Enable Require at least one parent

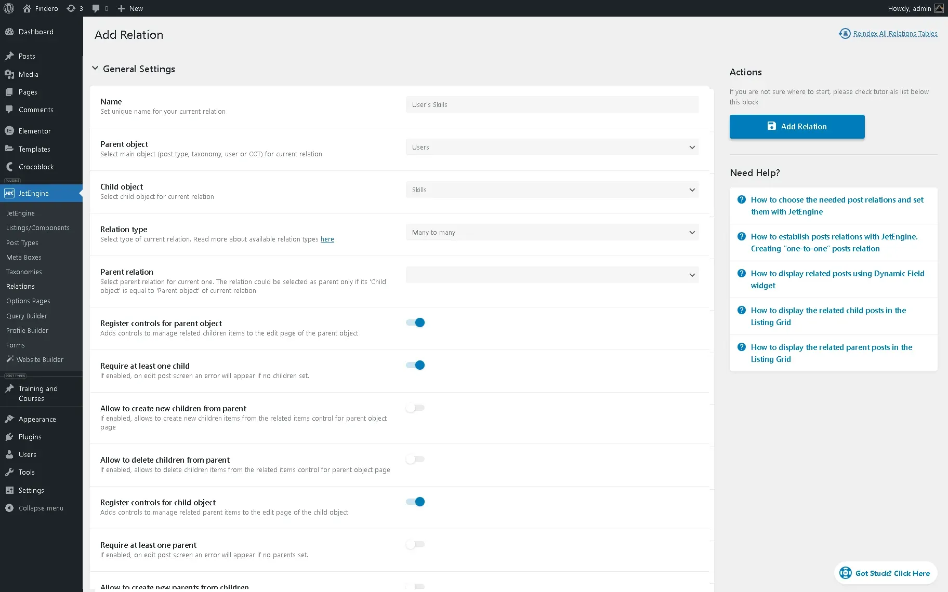click(415, 544)
